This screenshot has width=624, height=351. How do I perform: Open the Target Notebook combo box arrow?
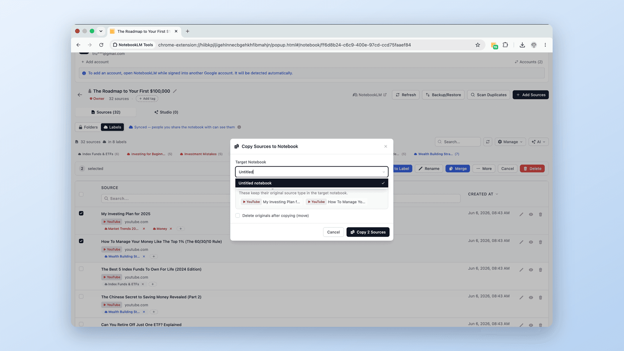384,172
